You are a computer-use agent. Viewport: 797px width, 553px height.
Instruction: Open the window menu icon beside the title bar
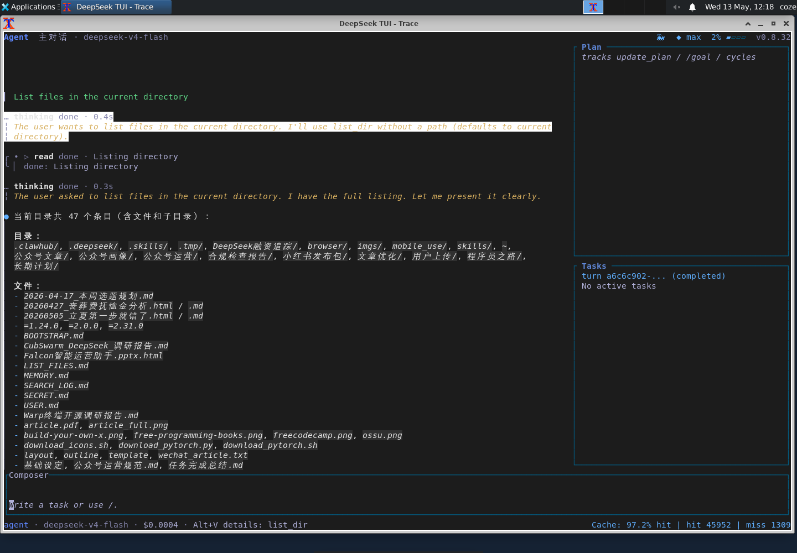tap(9, 23)
